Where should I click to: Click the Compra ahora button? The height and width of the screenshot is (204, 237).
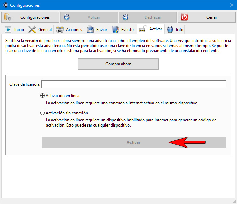pos(118,64)
